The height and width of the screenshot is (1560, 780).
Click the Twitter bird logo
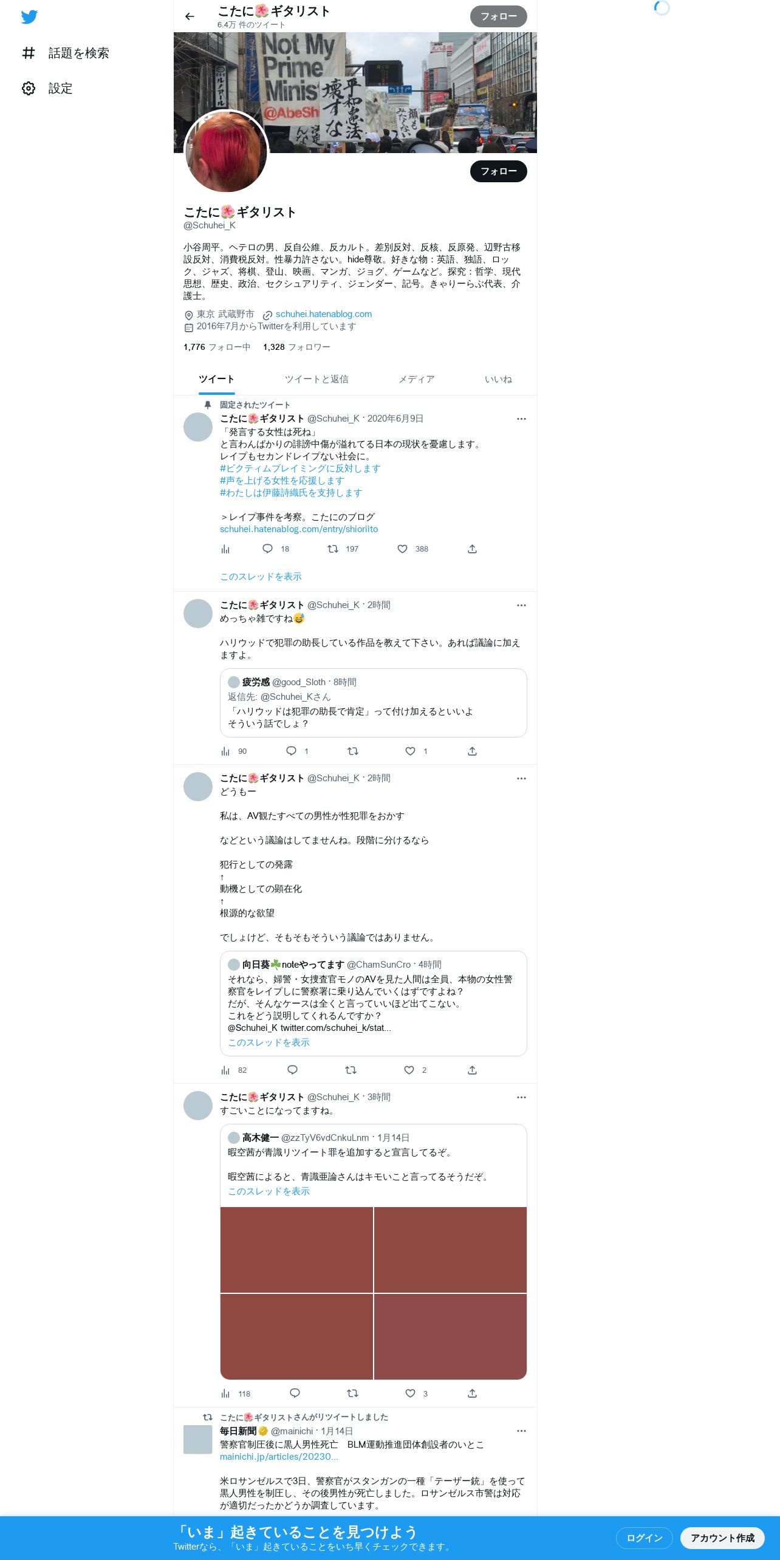[x=29, y=17]
